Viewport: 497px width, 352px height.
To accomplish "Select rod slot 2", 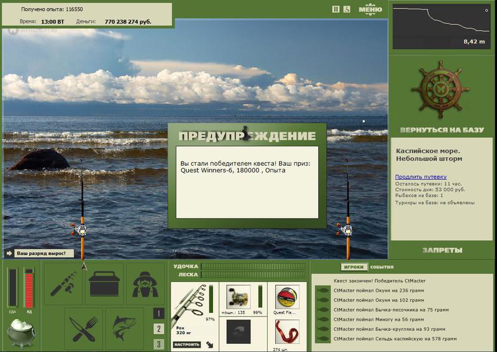I will pos(159,329).
